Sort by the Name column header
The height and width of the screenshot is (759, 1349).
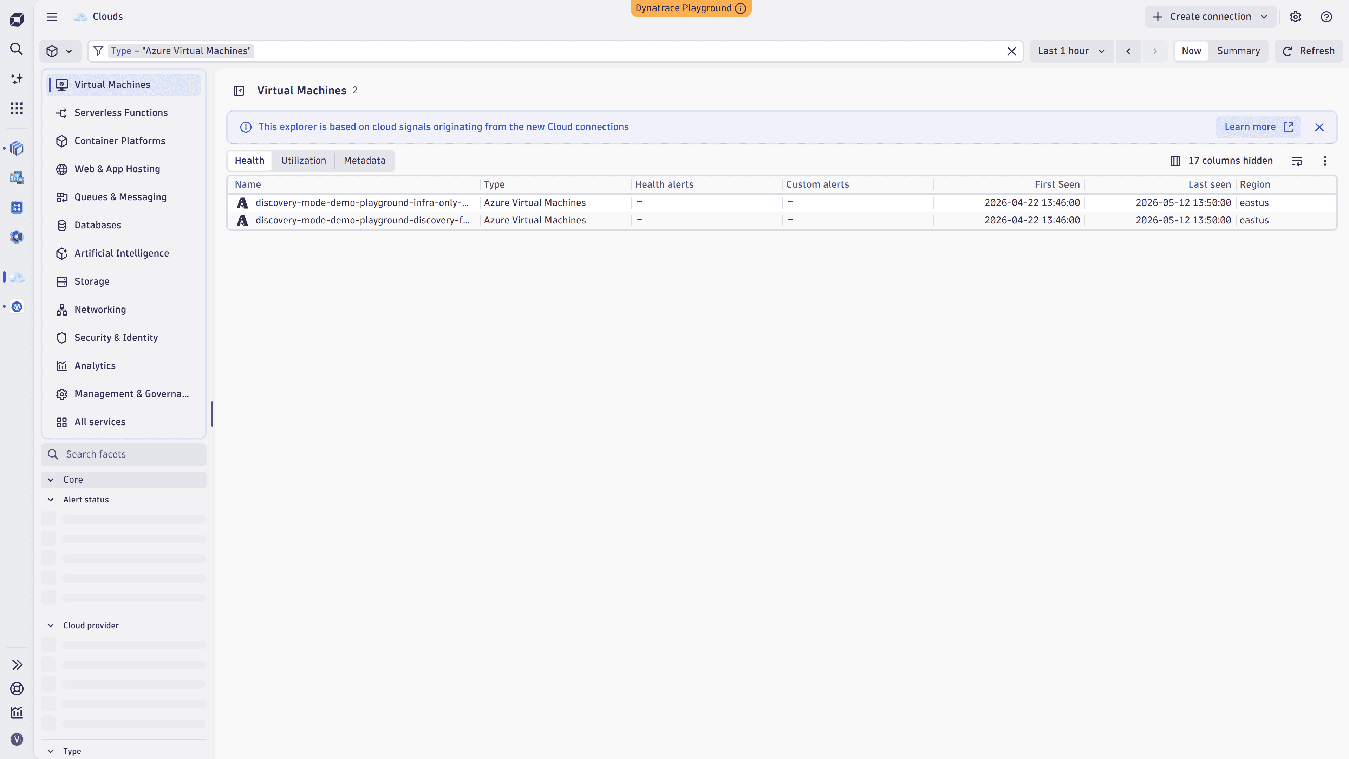coord(248,184)
